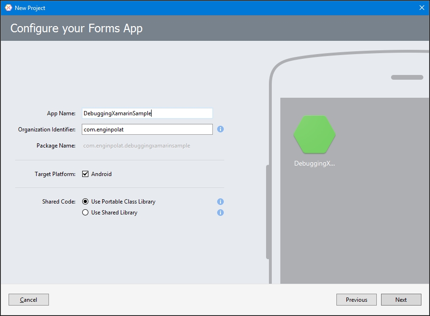
Task: Click info icon next to Use Portable Class Library
Action: (220, 201)
